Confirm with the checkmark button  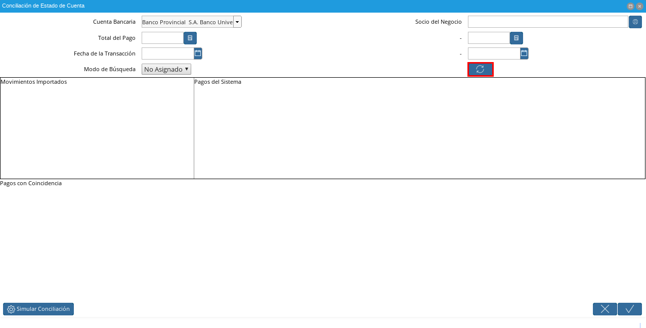click(630, 309)
